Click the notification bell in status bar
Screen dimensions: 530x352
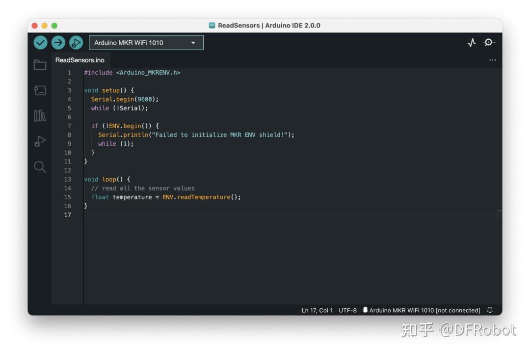coord(490,310)
